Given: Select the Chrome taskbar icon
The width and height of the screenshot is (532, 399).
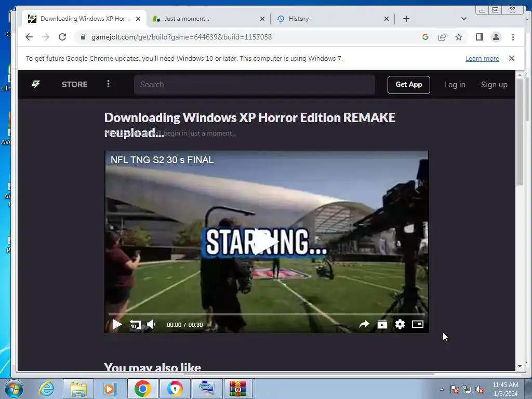Looking at the screenshot, I should pos(142,389).
